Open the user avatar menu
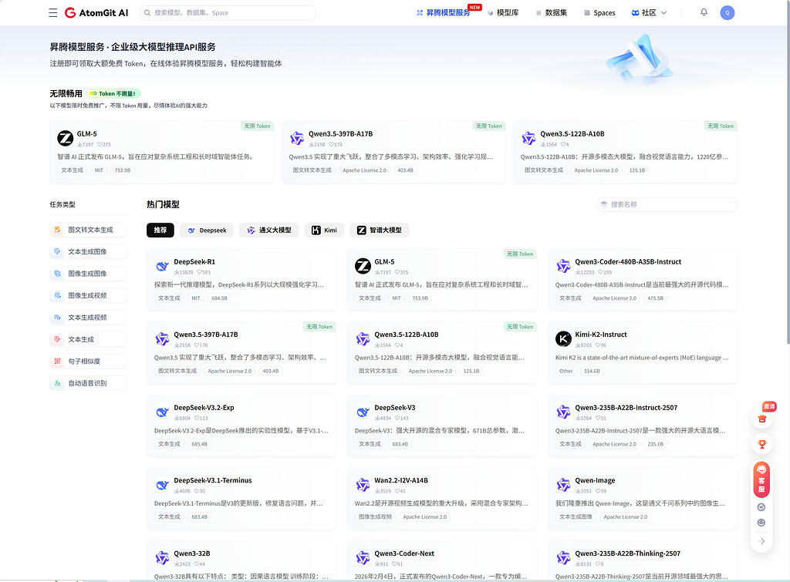This screenshot has height=582, width=790. coord(727,12)
